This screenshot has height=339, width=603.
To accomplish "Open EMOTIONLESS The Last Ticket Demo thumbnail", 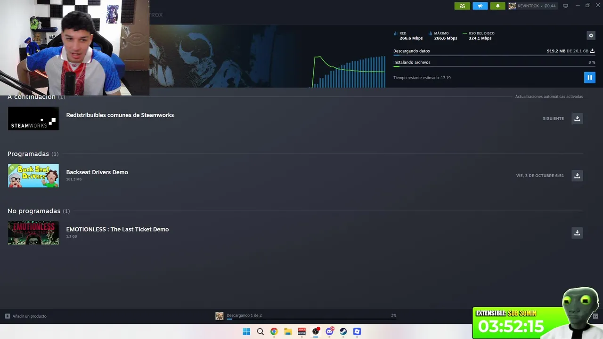I will point(33,233).
